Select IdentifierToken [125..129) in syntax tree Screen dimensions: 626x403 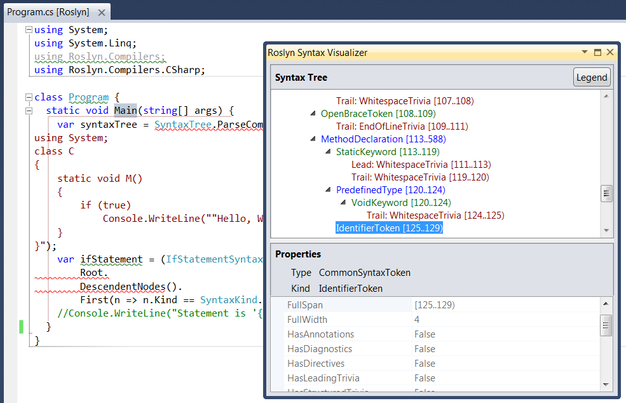point(389,228)
